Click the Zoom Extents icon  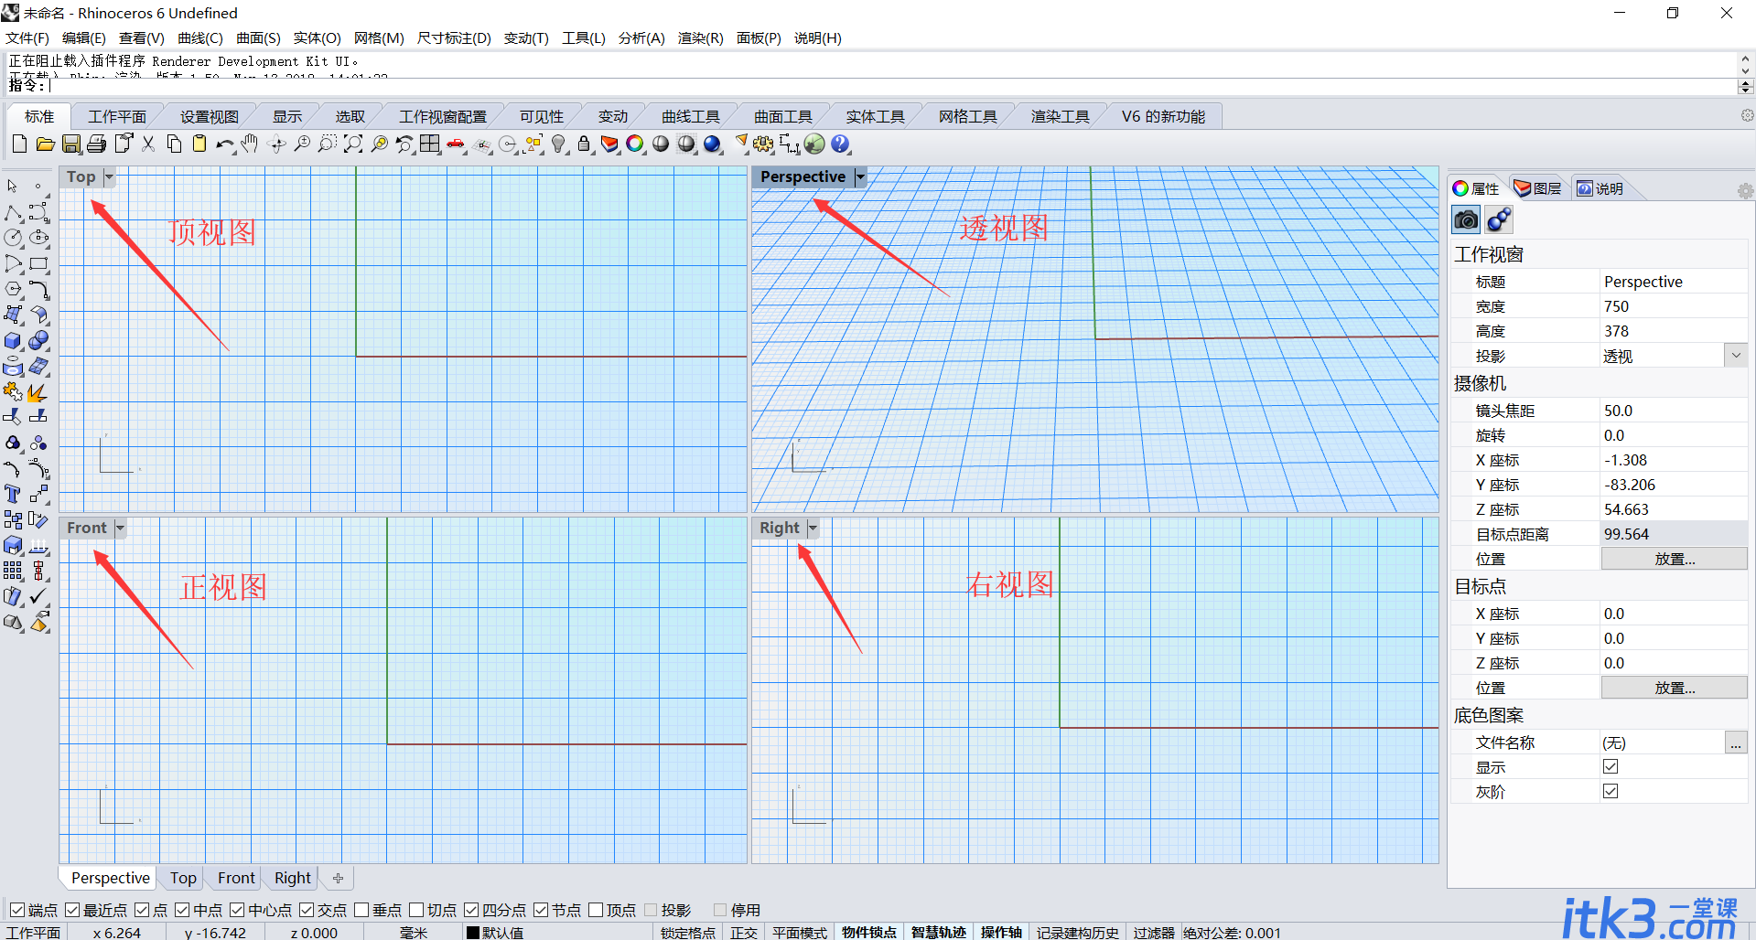pyautogui.click(x=353, y=144)
